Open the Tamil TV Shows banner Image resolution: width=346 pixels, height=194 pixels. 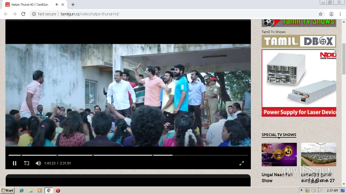299,23
